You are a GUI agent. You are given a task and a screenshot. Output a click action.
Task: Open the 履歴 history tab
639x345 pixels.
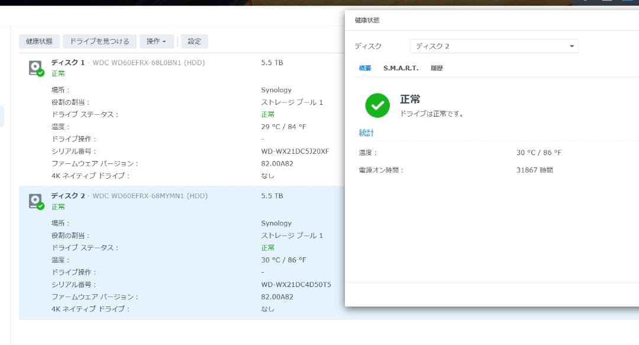437,68
